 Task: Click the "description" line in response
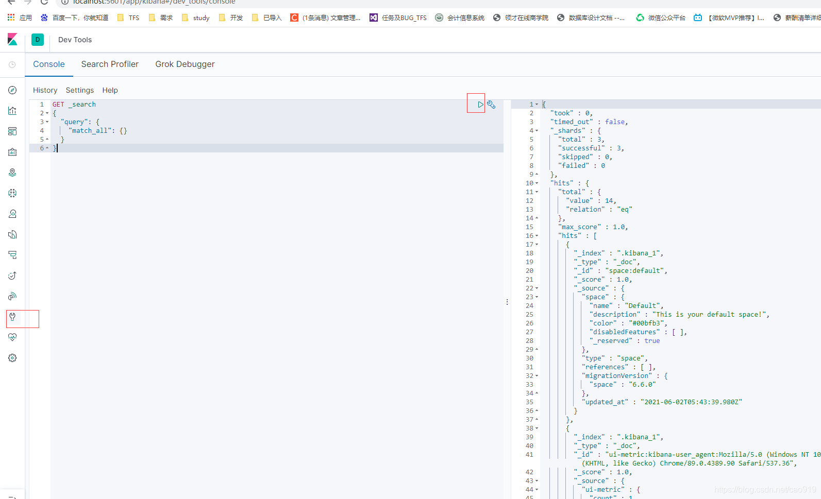click(680, 315)
